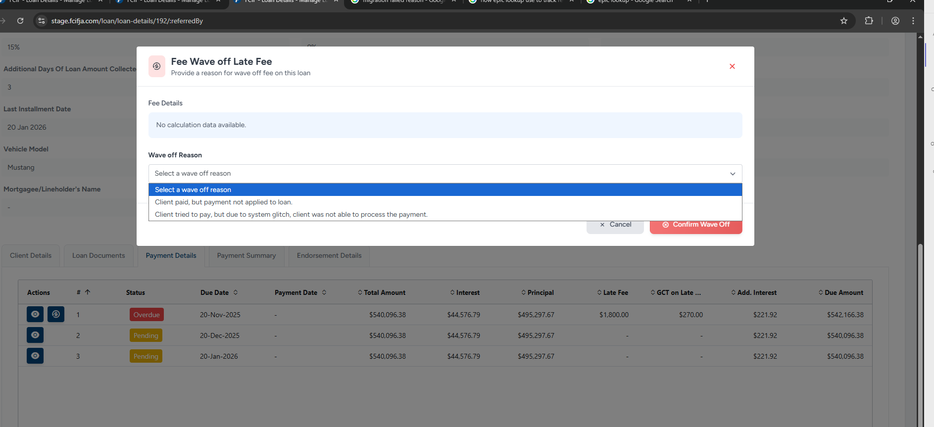
Task: Click the browser address bar URL
Action: pos(127,21)
